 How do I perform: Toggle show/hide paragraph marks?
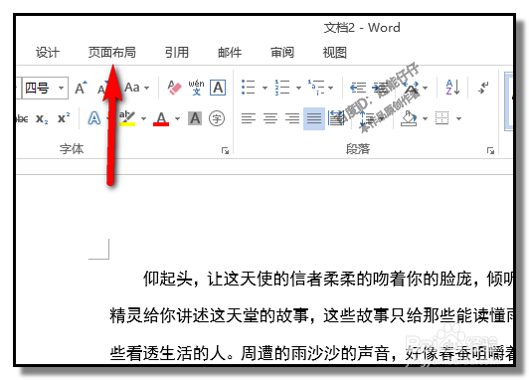(x=484, y=88)
